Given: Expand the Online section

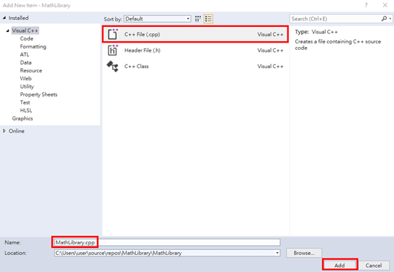Looking at the screenshot, I should [x=4, y=131].
